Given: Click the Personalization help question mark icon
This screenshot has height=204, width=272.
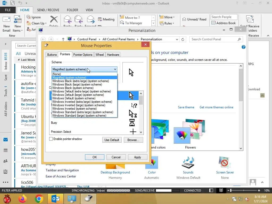Looking at the screenshot, I should point(244,47).
